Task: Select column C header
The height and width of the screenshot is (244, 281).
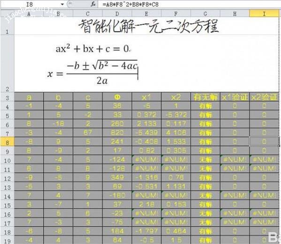Action: click(88, 14)
